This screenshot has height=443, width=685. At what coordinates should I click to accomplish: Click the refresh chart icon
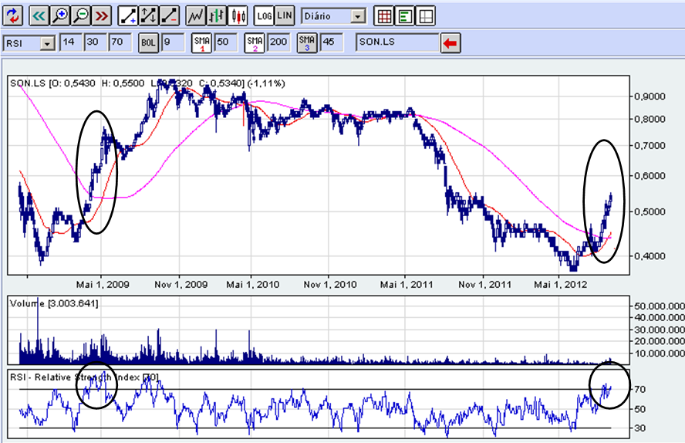coord(12,15)
